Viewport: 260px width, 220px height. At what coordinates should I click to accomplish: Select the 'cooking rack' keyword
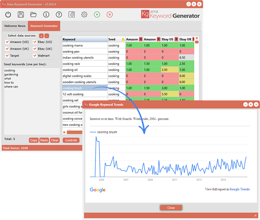[x=85, y=64]
